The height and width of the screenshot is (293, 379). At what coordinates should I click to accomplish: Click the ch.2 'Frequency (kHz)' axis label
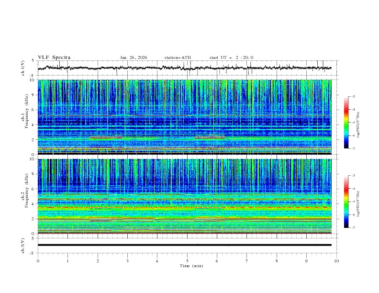[27, 191]
